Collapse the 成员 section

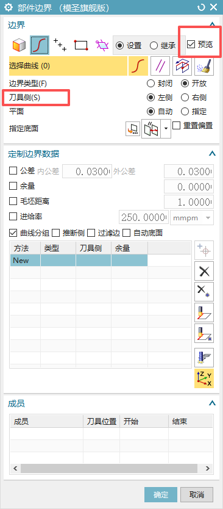coord(212,403)
